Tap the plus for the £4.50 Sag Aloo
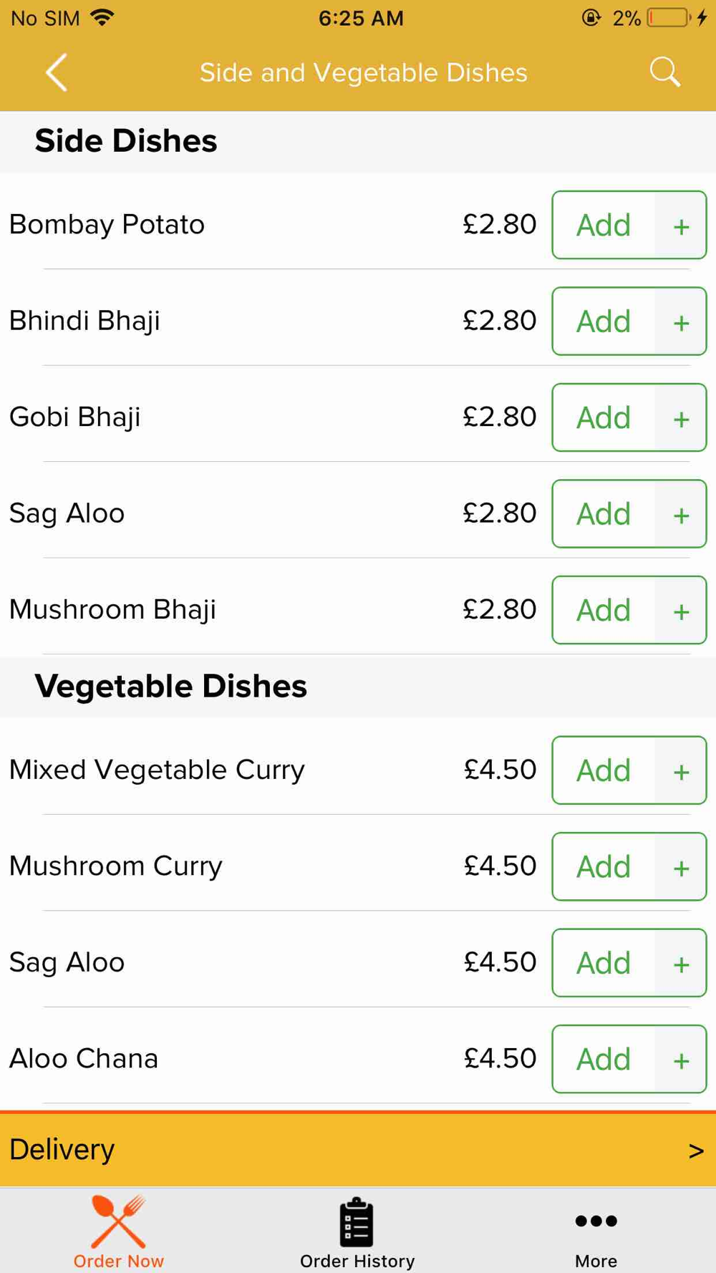The height and width of the screenshot is (1273, 716). (x=681, y=963)
